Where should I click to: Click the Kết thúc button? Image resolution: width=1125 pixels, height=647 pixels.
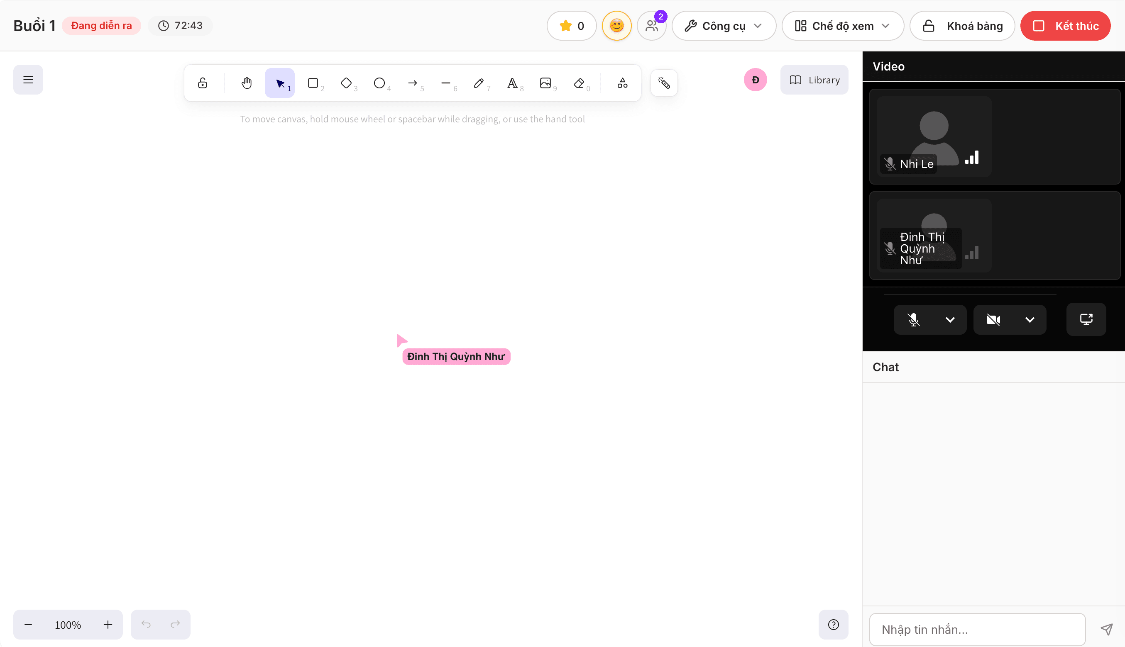pos(1065,26)
